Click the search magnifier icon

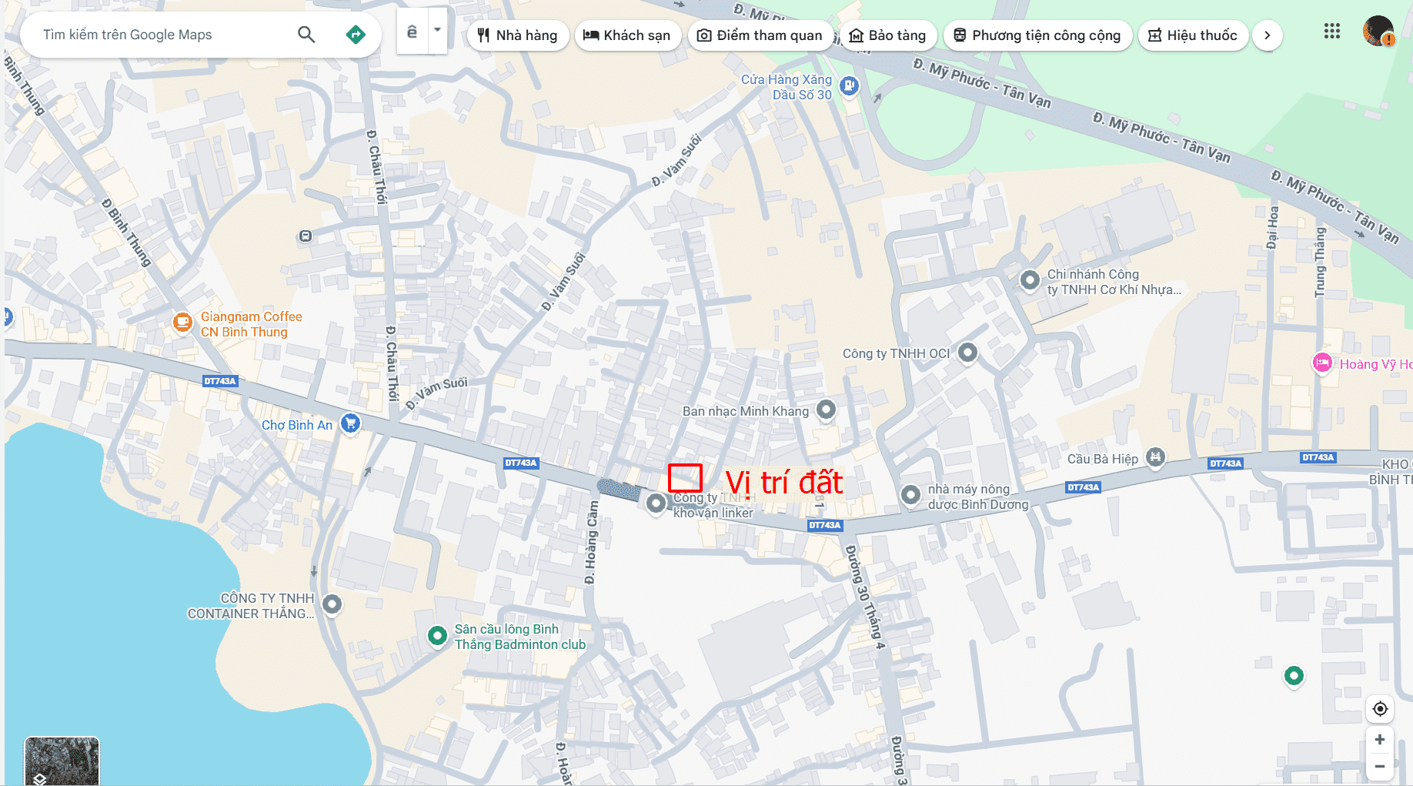pos(306,35)
